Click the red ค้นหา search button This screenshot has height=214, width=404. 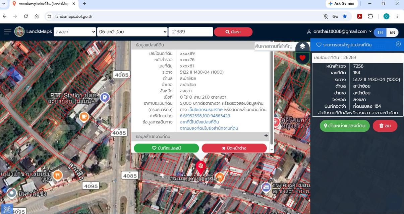click(x=233, y=32)
